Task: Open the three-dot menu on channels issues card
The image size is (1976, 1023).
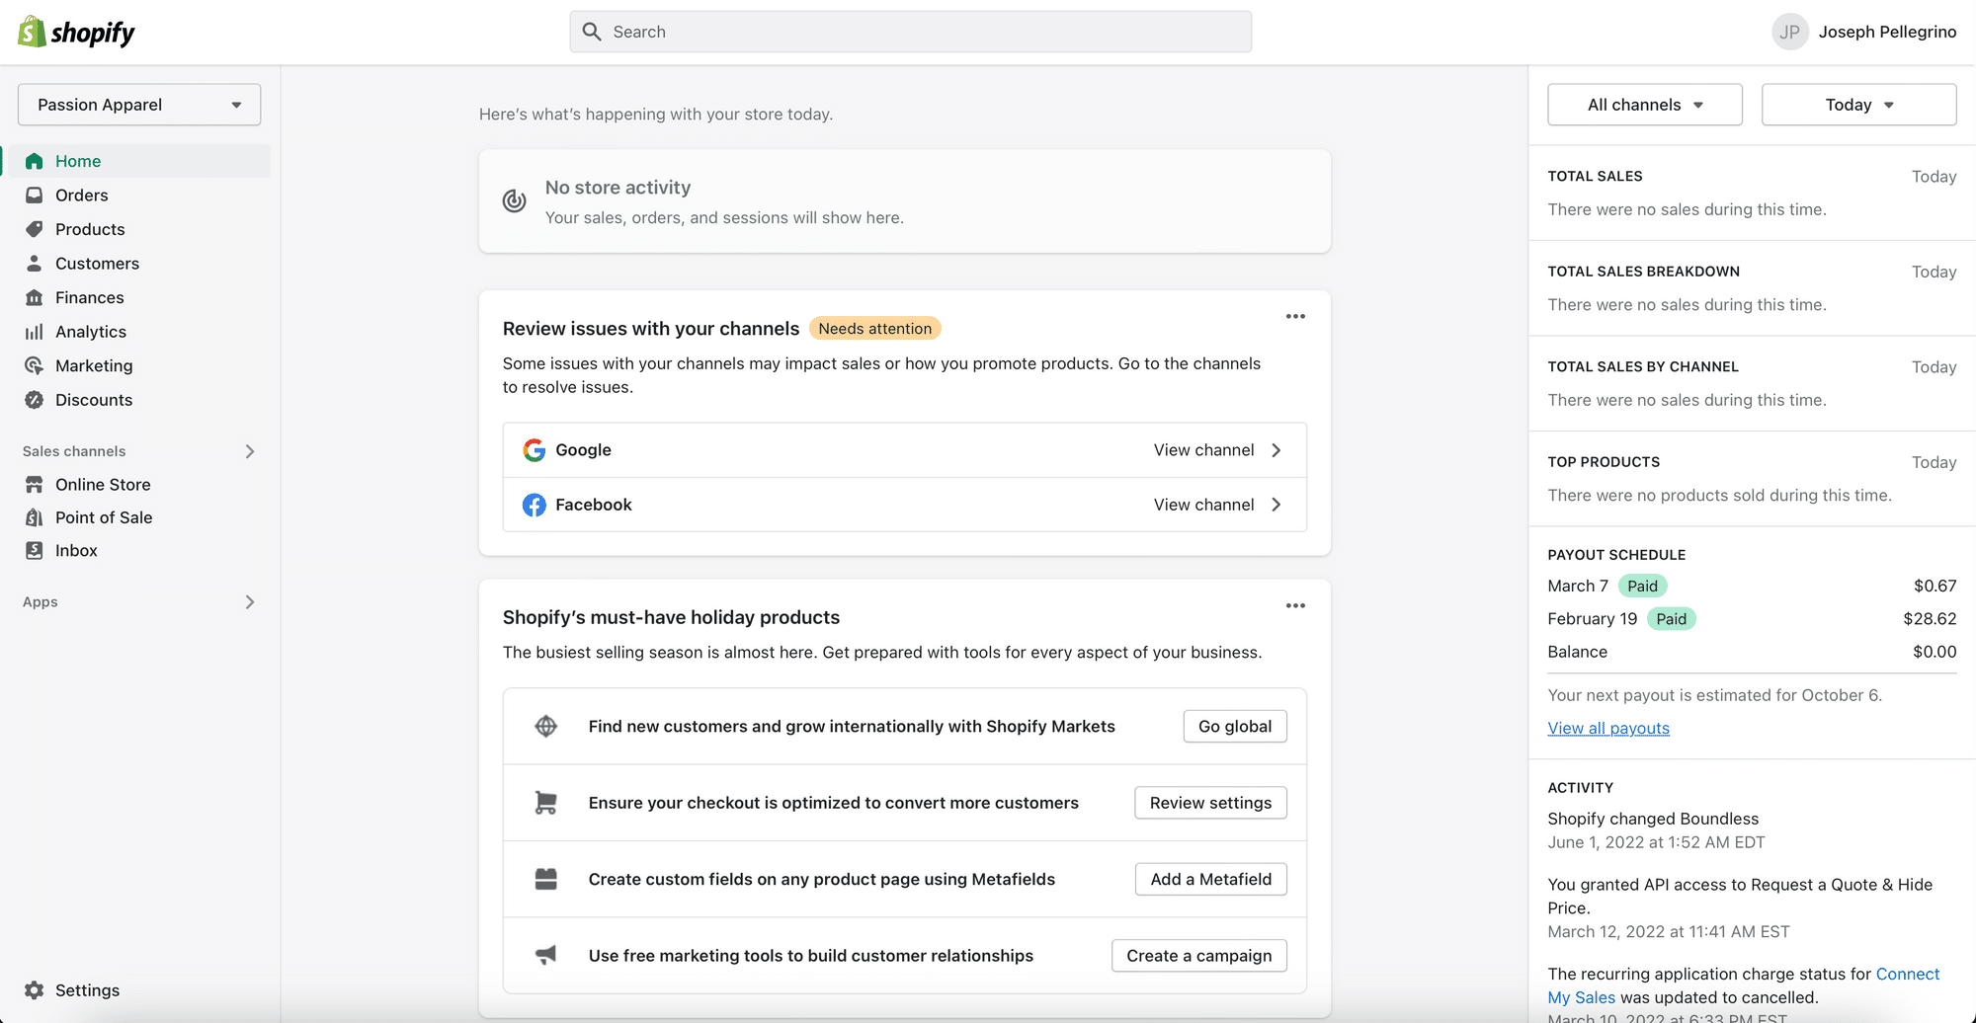Action: [1295, 316]
